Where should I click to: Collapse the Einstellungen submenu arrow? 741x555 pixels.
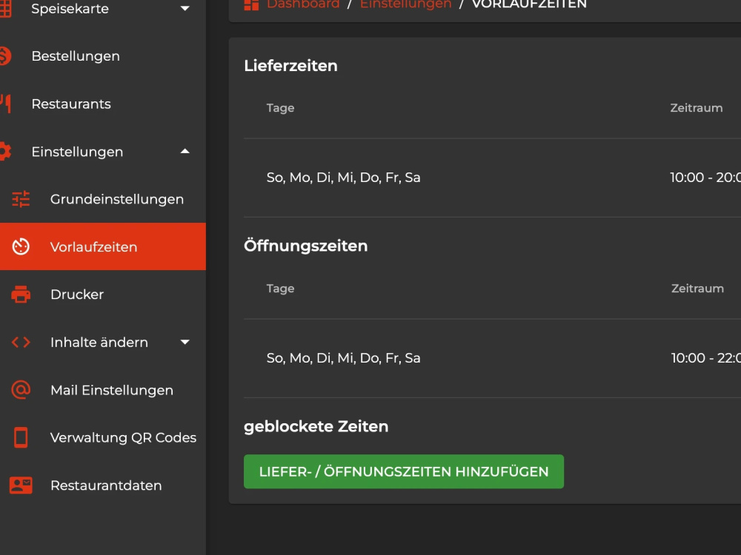click(x=185, y=152)
